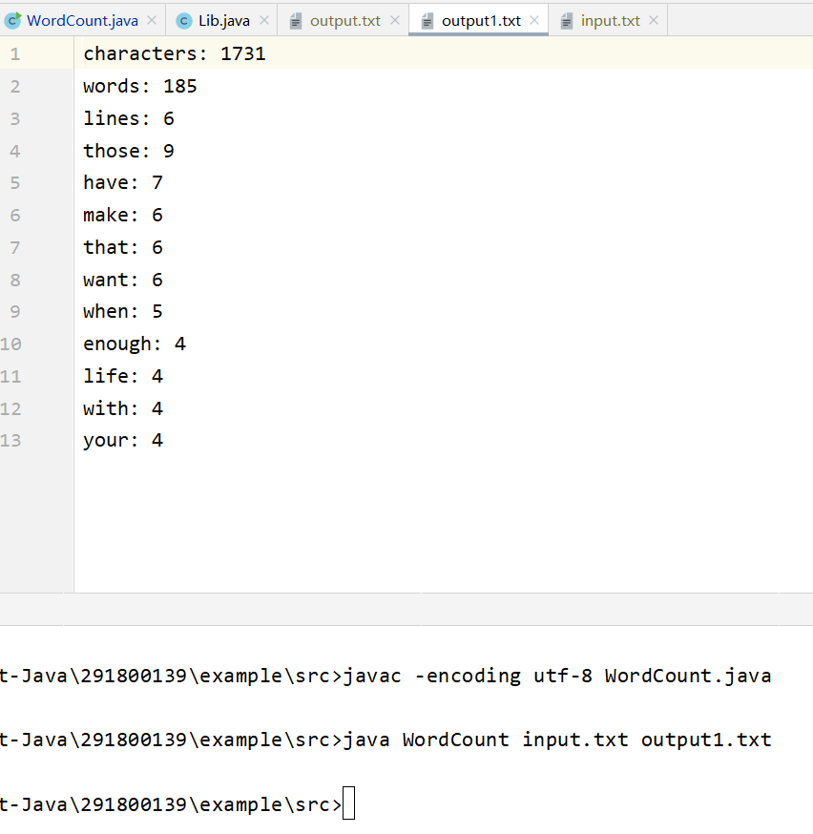Image resolution: width=813 pixels, height=834 pixels.
Task: Place cursor on the 'characters: 1731' line
Action: (x=174, y=54)
